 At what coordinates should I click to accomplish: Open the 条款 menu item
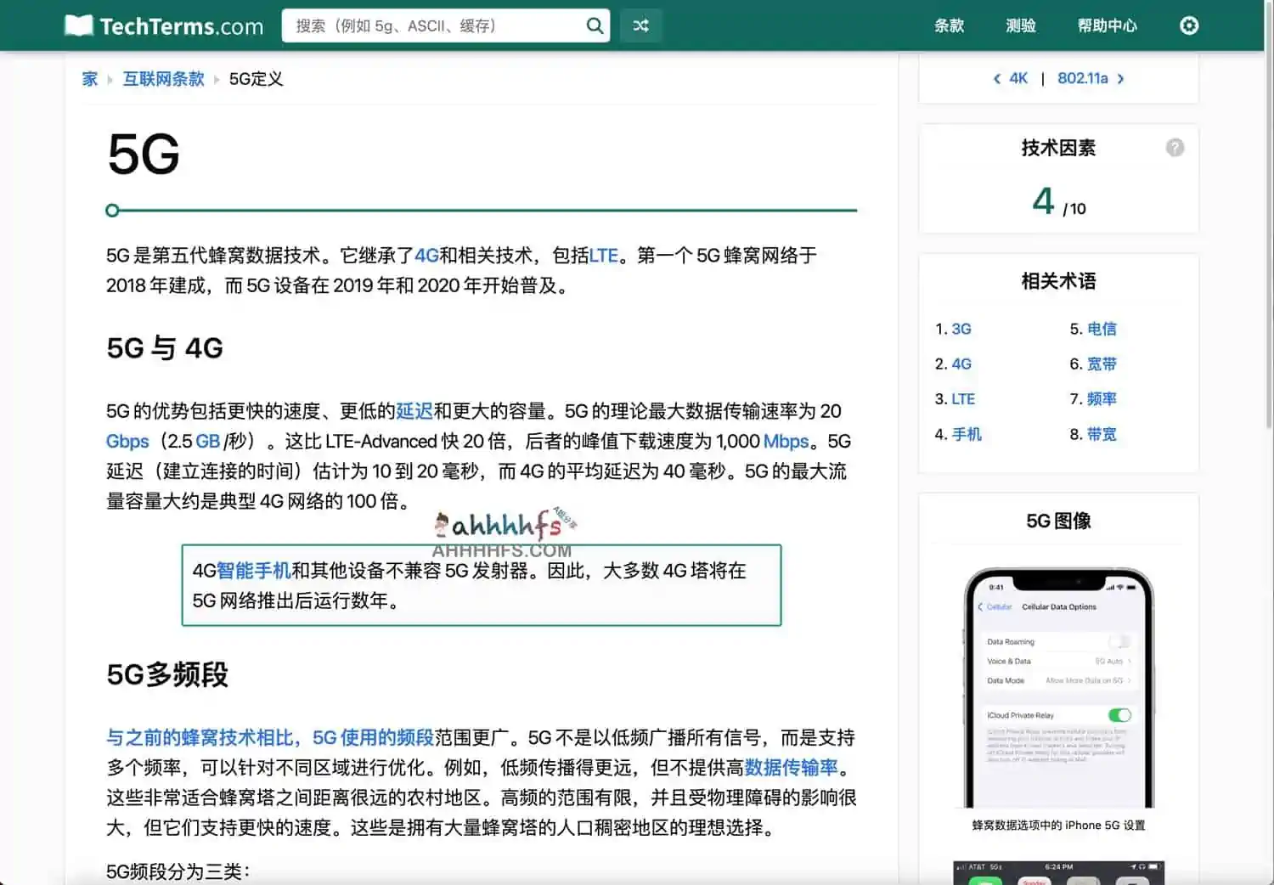pos(949,25)
